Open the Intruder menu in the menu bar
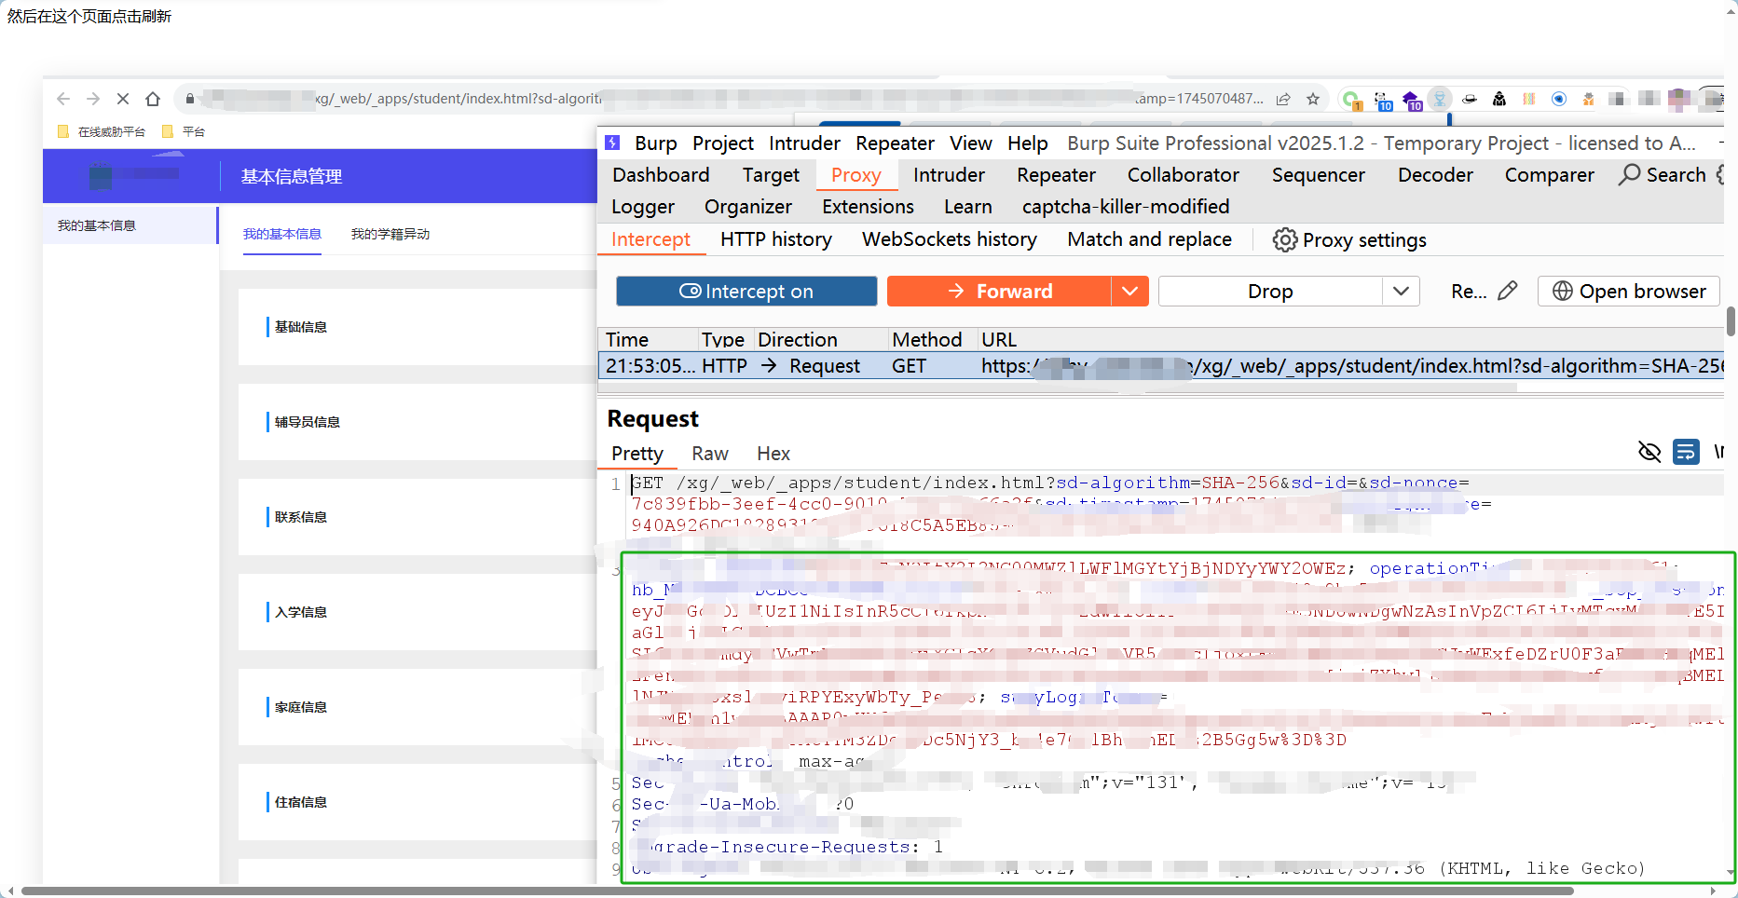Image resolution: width=1738 pixels, height=898 pixels. (x=804, y=143)
